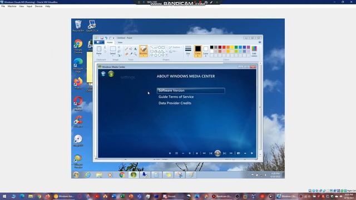Image resolution: width=356 pixels, height=200 pixels.
Task: Activate the Color 1 selector
Action: pos(198,51)
